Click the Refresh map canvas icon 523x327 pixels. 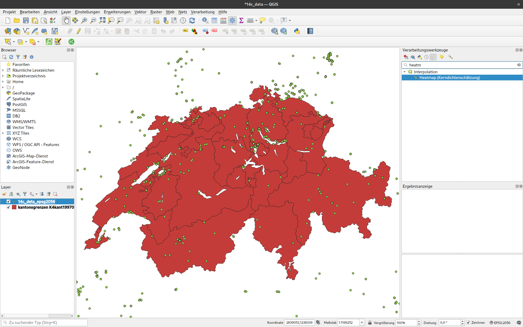[x=192, y=20]
